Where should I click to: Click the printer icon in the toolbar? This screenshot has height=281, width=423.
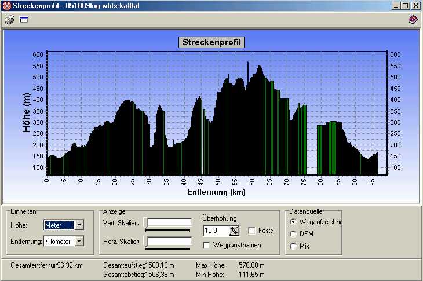tap(9, 20)
